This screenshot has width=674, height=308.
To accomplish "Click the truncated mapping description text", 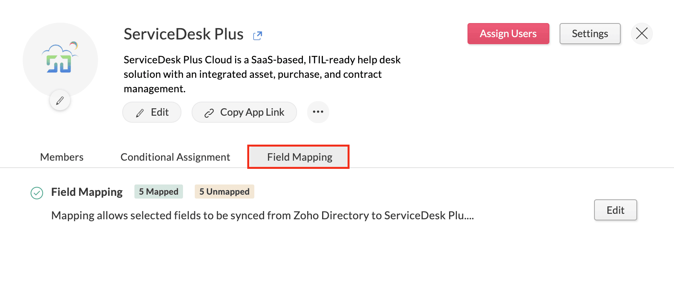I will coord(263,215).
